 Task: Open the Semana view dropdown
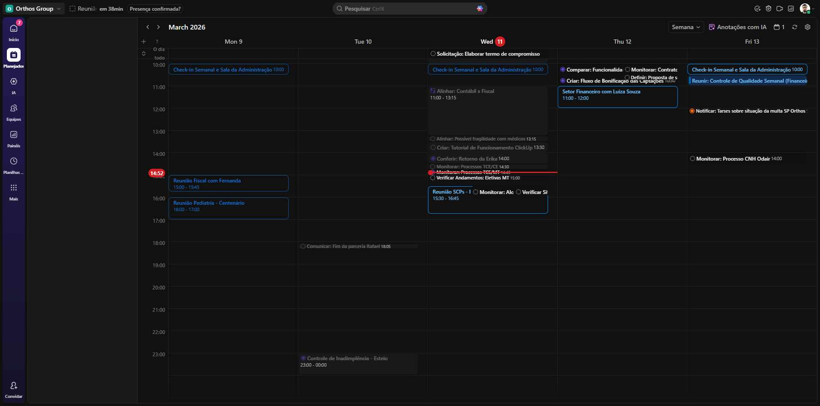[x=686, y=27]
